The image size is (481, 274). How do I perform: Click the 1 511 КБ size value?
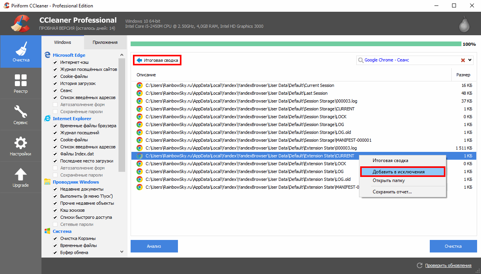[464, 148]
